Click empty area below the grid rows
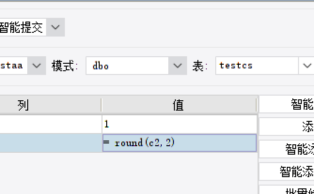 (x=128, y=173)
